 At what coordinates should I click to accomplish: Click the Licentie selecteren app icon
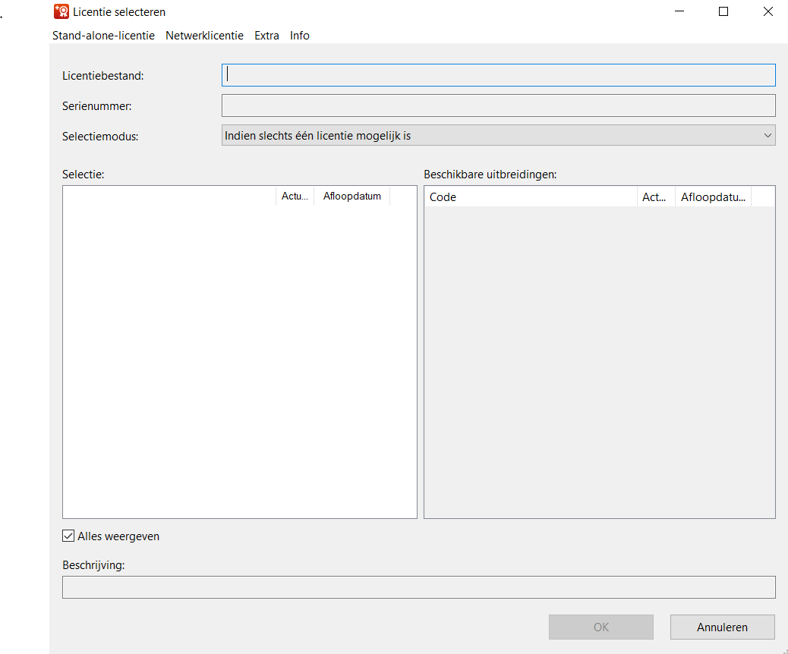(61, 11)
